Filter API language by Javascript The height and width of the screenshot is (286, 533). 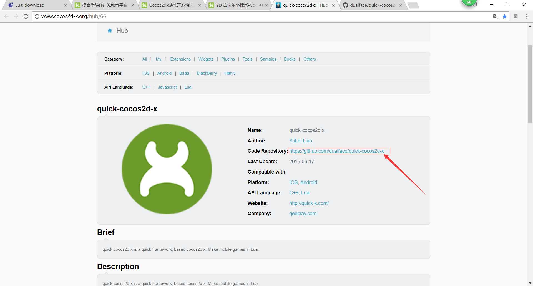point(167,87)
